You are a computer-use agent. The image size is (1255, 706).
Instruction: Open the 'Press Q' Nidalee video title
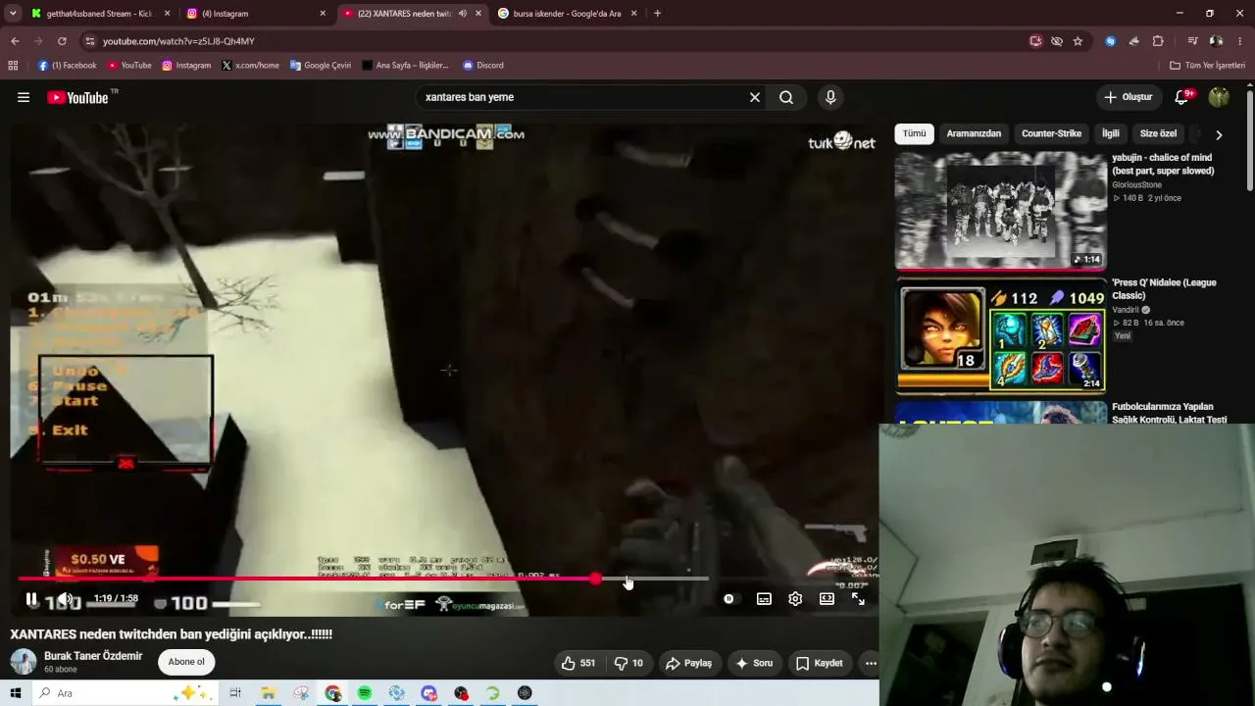[1164, 288]
